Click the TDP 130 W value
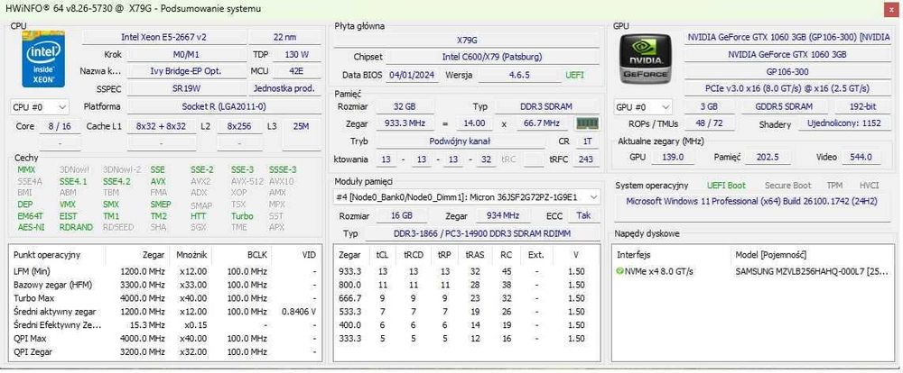This screenshot has width=903, height=373. pyautogui.click(x=296, y=55)
